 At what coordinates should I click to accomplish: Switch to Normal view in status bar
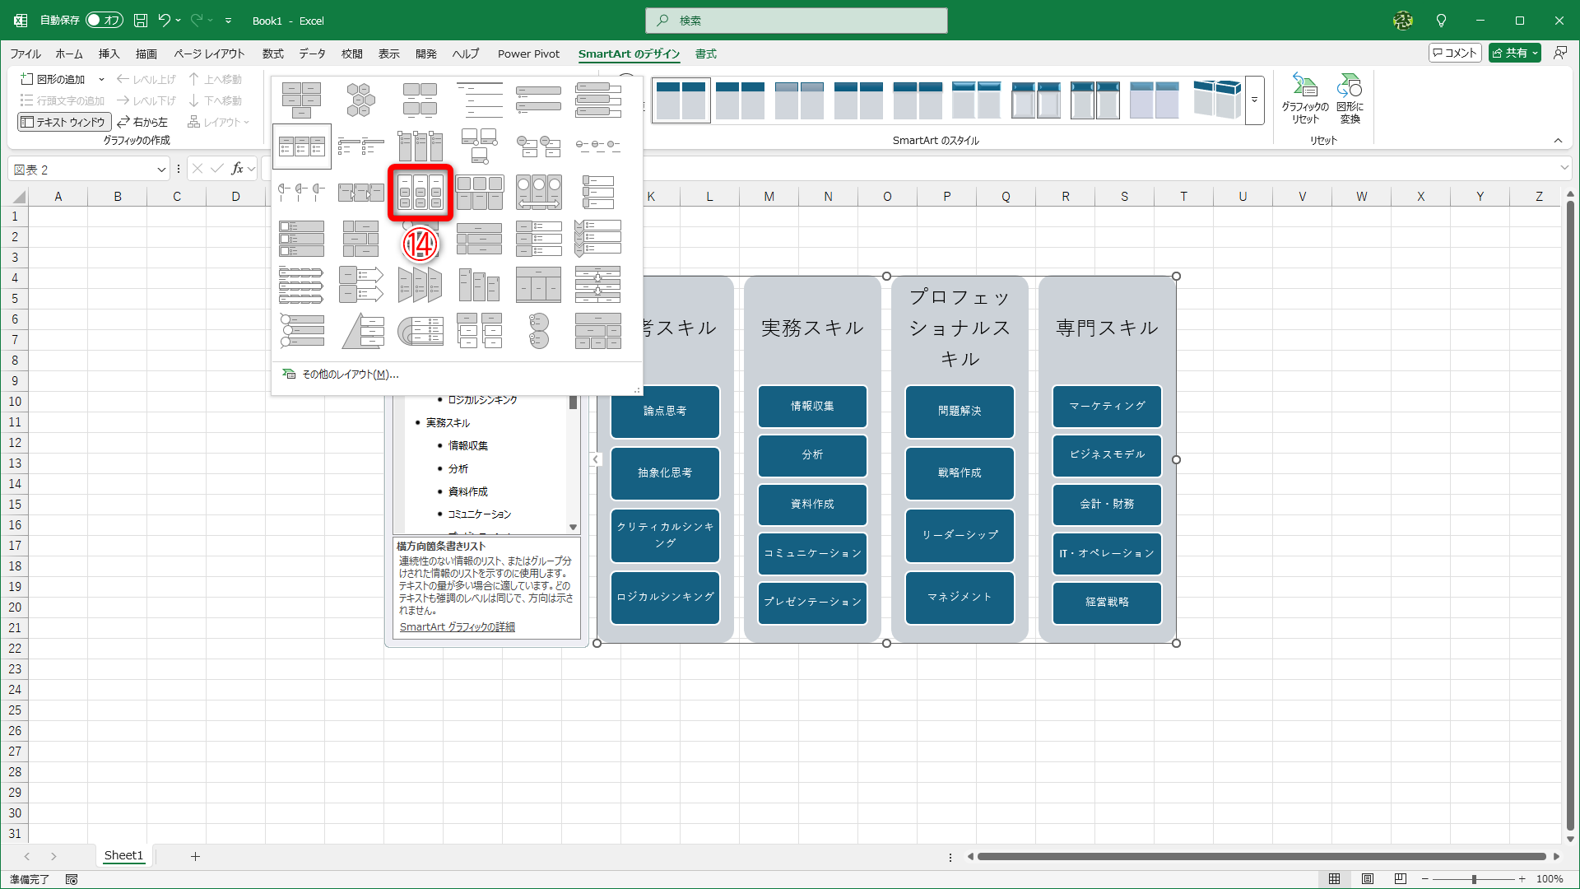pyautogui.click(x=1335, y=879)
